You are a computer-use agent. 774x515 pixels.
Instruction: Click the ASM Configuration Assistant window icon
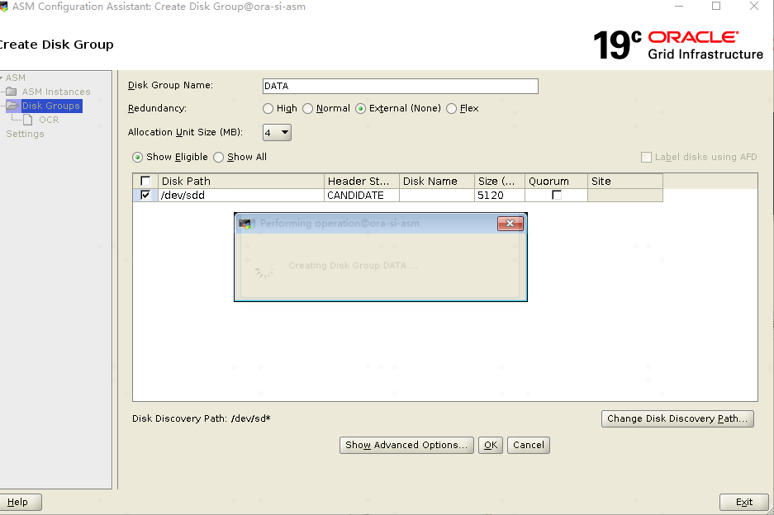coord(4,7)
